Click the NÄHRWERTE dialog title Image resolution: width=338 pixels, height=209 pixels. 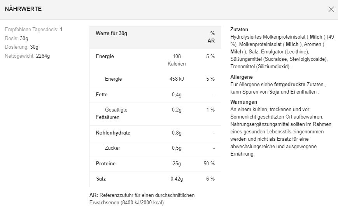coord(23,9)
